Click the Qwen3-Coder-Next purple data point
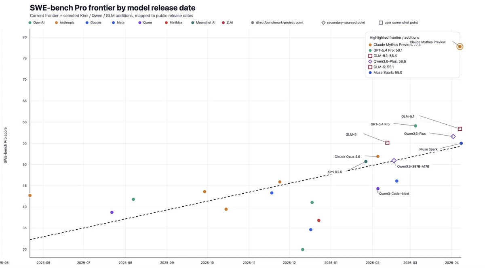Image resolution: width=485 pixels, height=268 pixels. [x=378, y=188]
